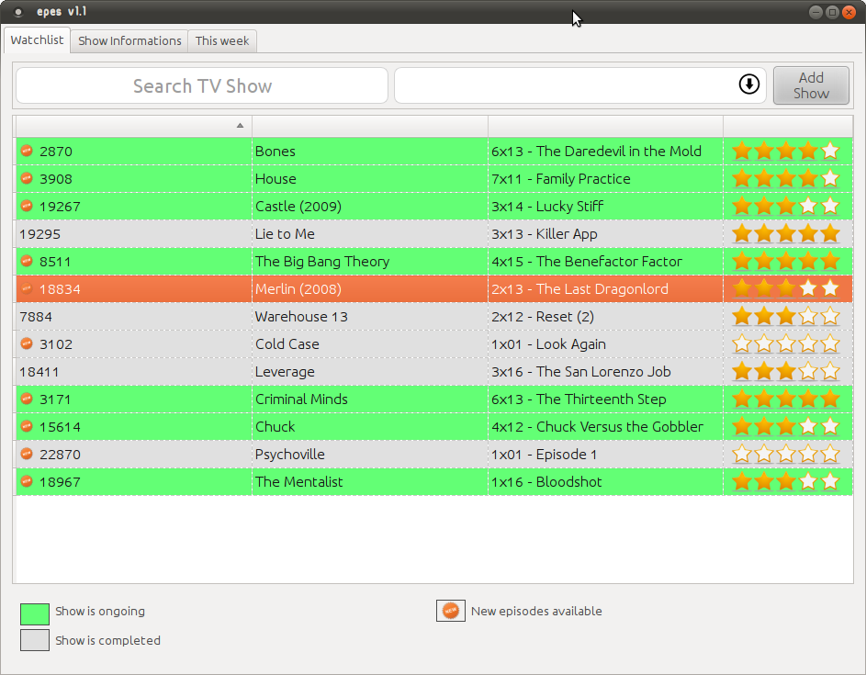This screenshot has width=866, height=675.
Task: Select The Mentalist title cell
Action: (x=370, y=481)
